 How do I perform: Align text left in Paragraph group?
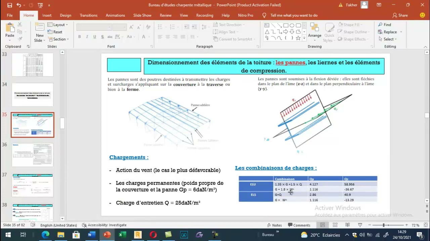tap(160, 37)
